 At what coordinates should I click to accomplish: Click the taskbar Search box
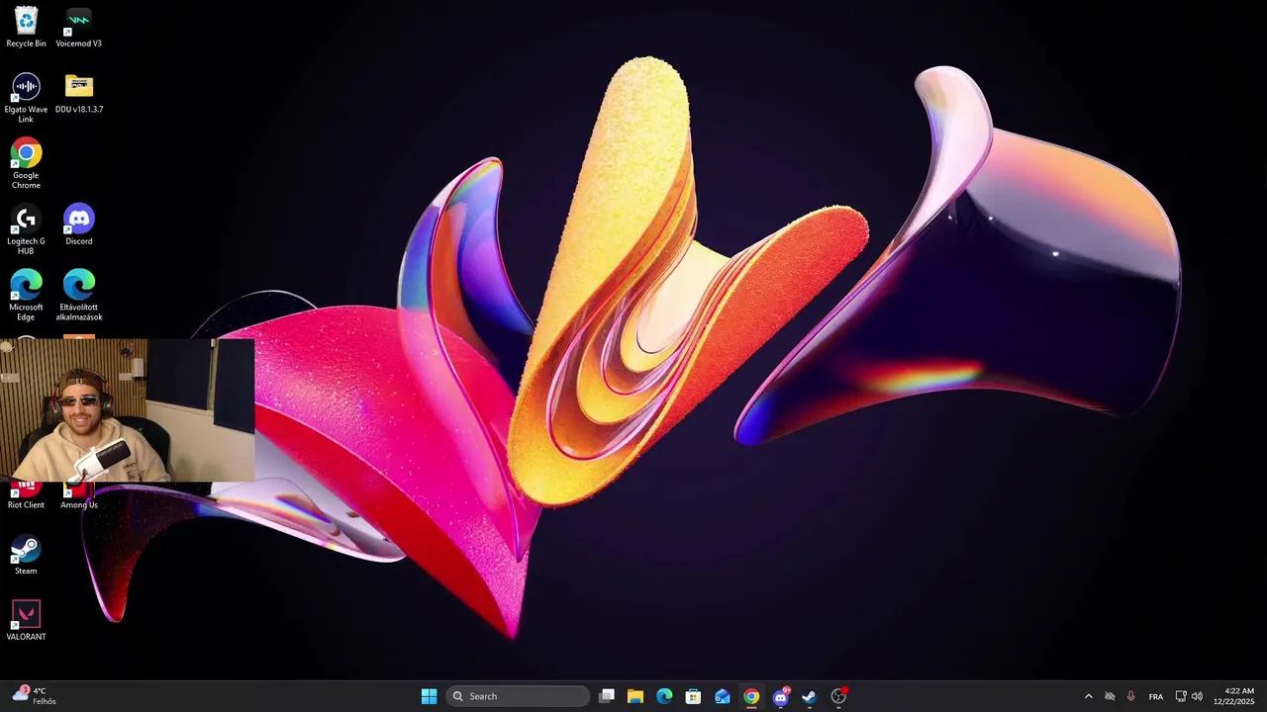[x=517, y=696]
